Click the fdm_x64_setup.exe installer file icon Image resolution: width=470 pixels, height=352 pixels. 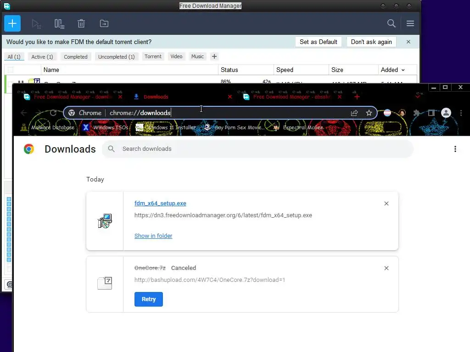tap(105, 221)
